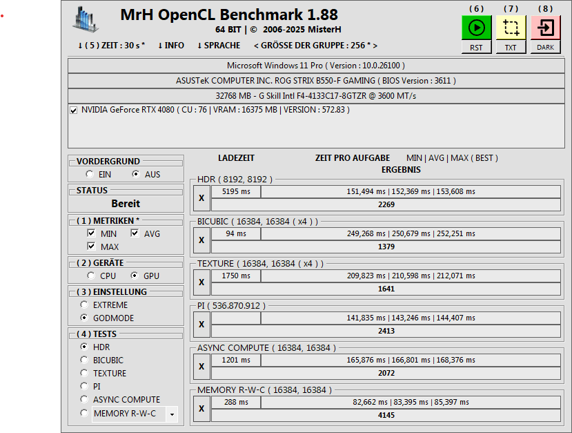Viewport: 572px width, 433px height.
Task: Click PI score 2413
Action: (386, 331)
